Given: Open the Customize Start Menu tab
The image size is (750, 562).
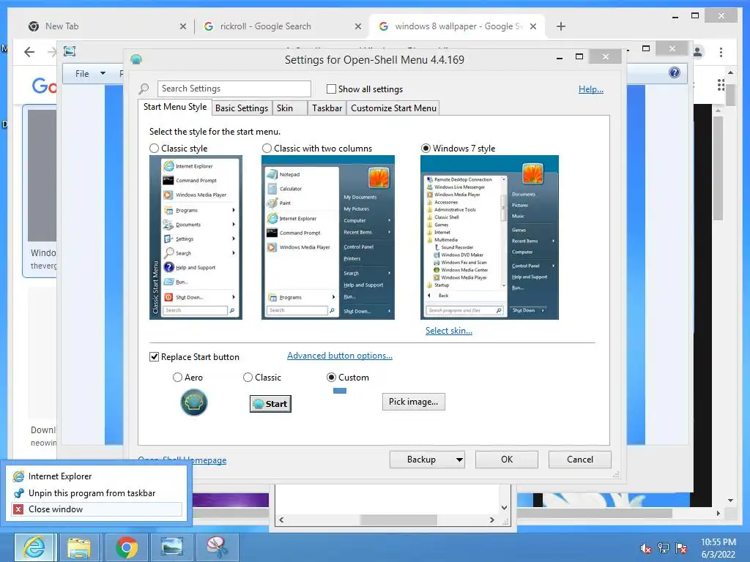Looking at the screenshot, I should click(x=393, y=108).
